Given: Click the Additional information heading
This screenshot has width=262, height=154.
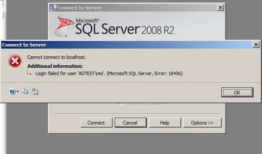Looking at the screenshot, I should pyautogui.click(x=55, y=66).
